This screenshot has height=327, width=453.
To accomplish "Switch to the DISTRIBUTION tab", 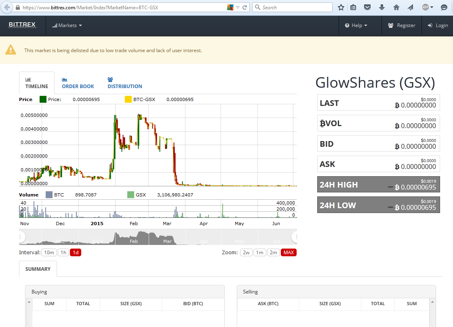I will pos(125,83).
